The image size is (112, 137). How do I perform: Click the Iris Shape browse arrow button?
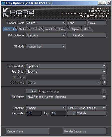[x=104, y=77]
